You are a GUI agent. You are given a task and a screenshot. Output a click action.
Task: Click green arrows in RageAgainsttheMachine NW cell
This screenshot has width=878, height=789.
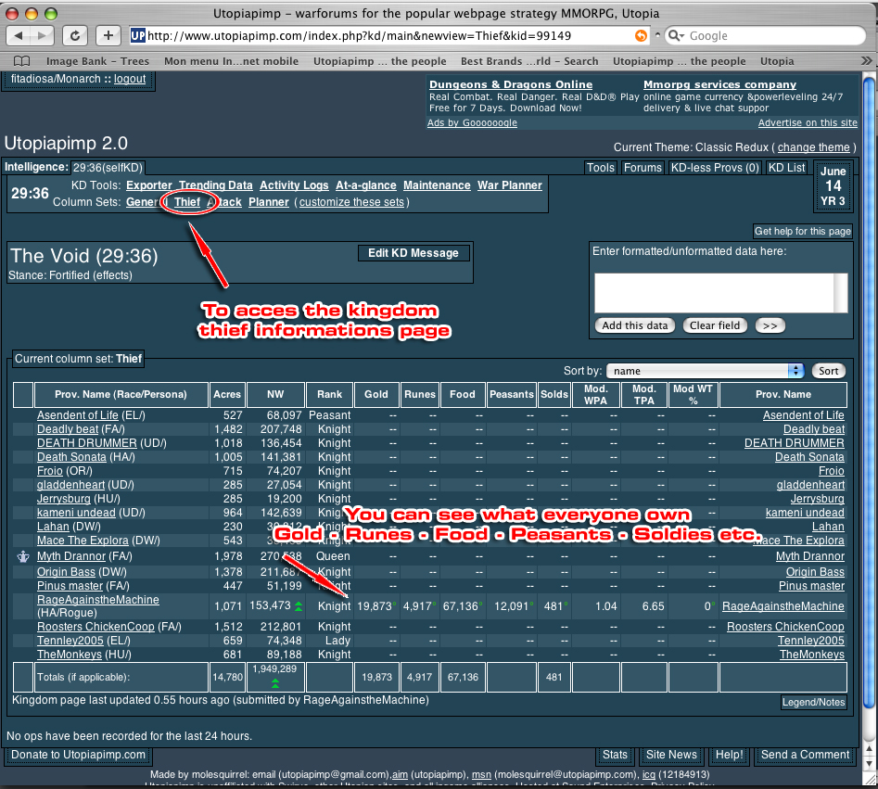[299, 606]
